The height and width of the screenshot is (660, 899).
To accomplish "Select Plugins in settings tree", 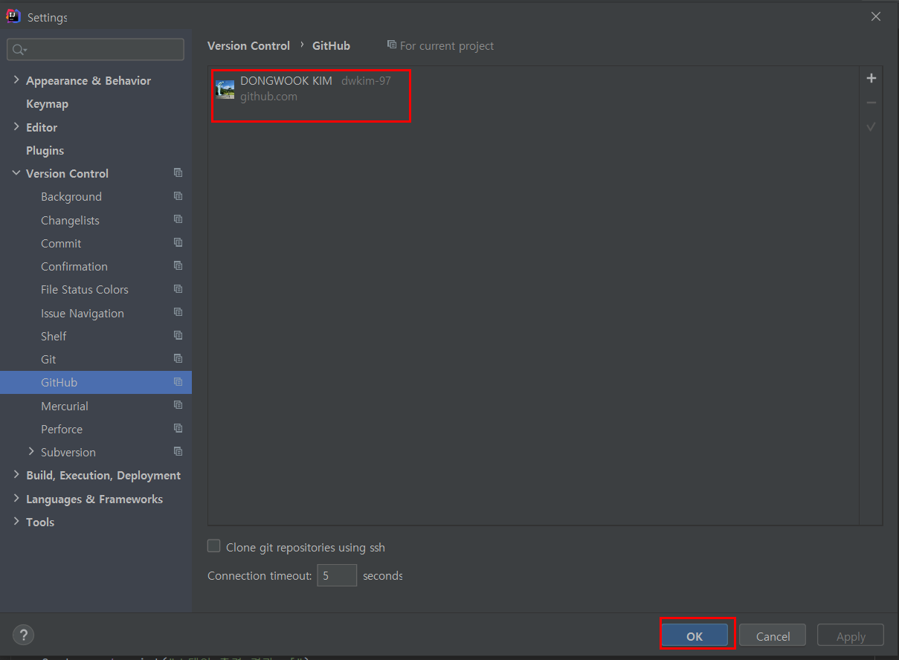I will coord(45,150).
